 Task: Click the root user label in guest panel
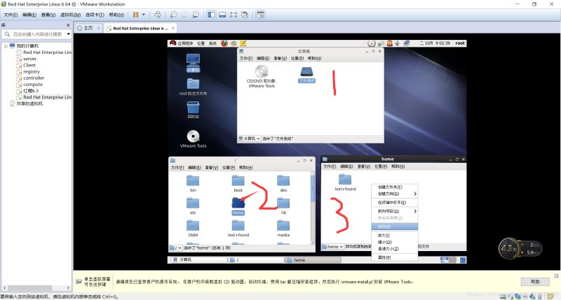click(460, 43)
